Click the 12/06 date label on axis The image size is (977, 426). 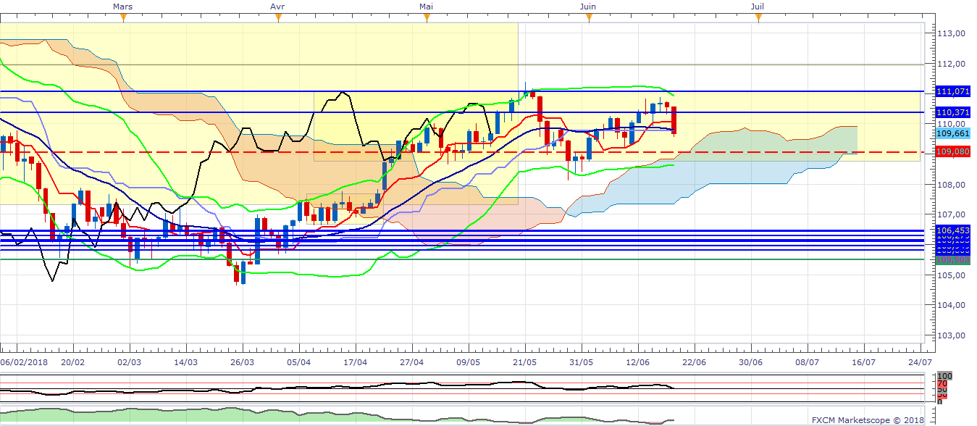(637, 362)
